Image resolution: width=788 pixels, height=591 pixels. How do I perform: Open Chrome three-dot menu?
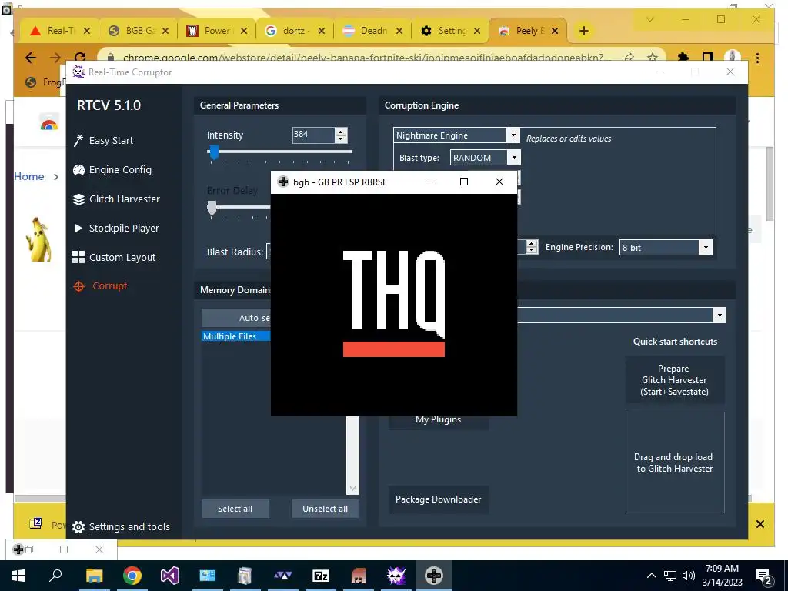click(x=757, y=58)
